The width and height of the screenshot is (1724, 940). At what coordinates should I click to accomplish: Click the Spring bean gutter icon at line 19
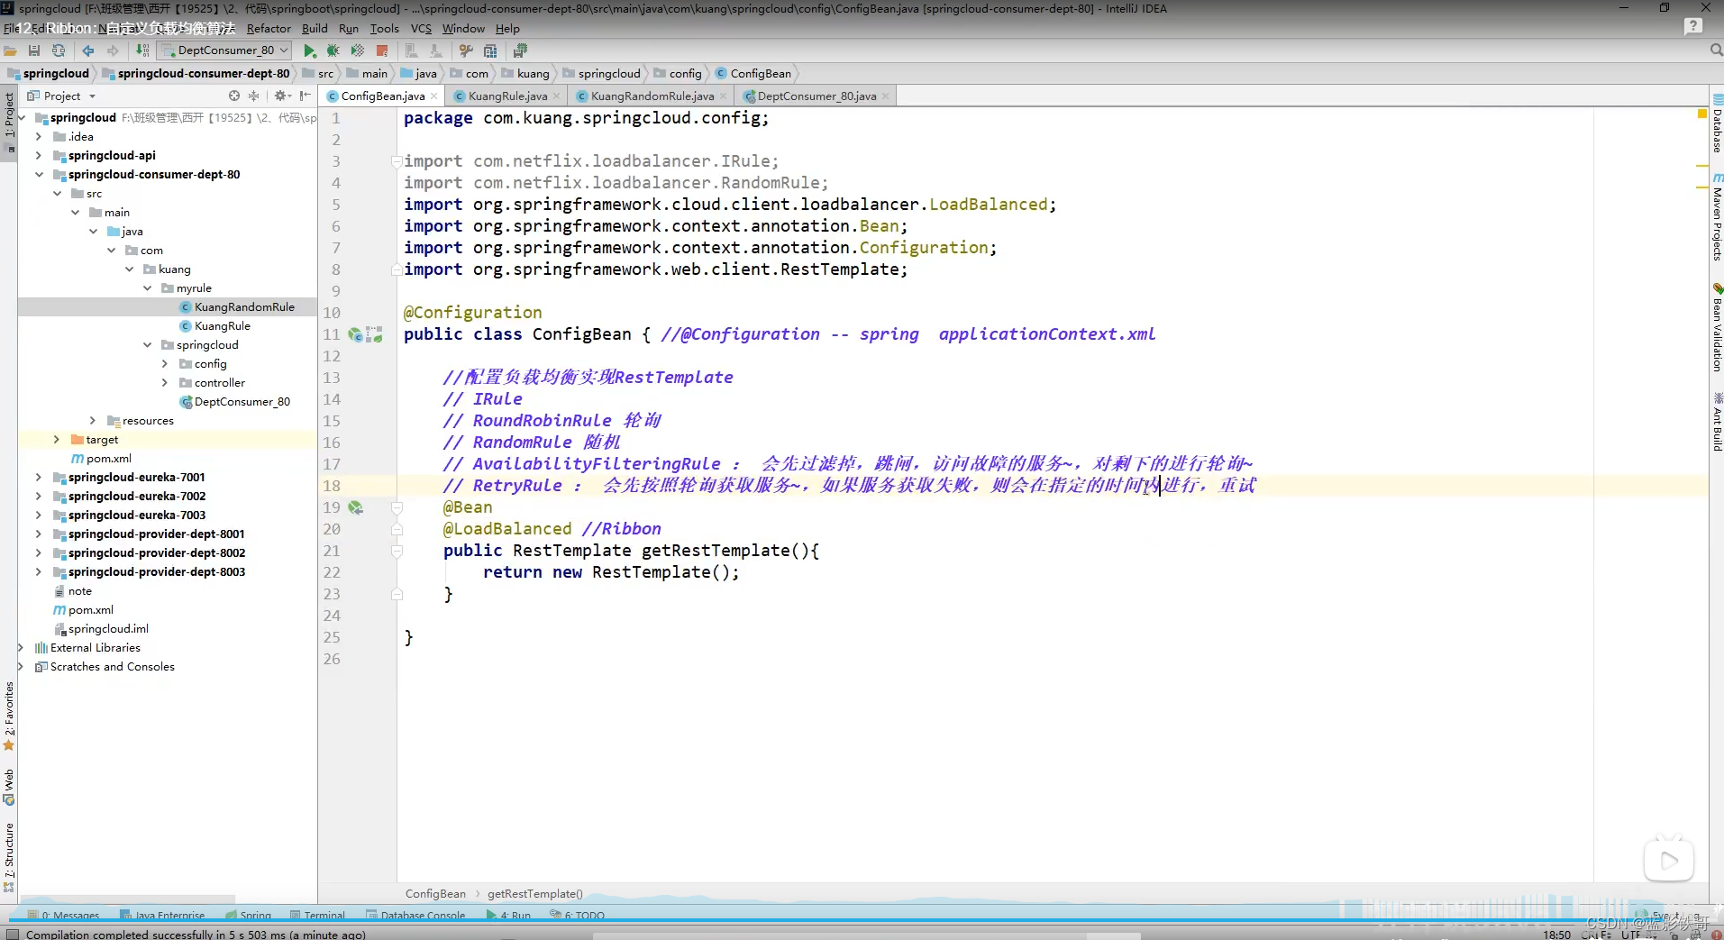[x=356, y=507]
